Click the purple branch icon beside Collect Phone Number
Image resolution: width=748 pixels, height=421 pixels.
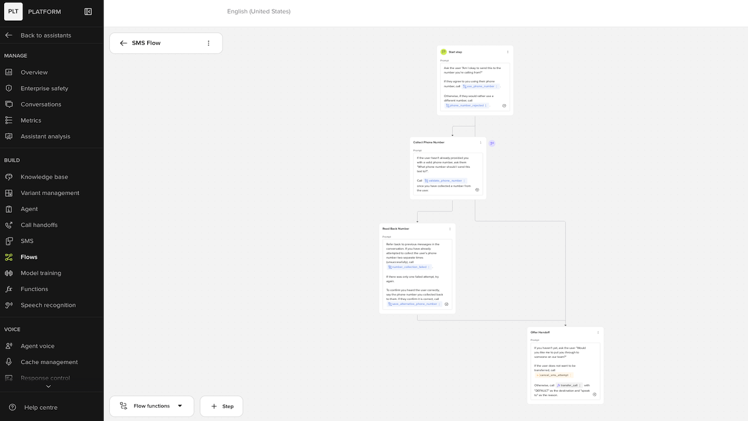tap(492, 143)
